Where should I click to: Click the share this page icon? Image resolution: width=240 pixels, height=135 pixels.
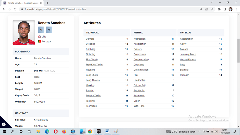(207, 9)
